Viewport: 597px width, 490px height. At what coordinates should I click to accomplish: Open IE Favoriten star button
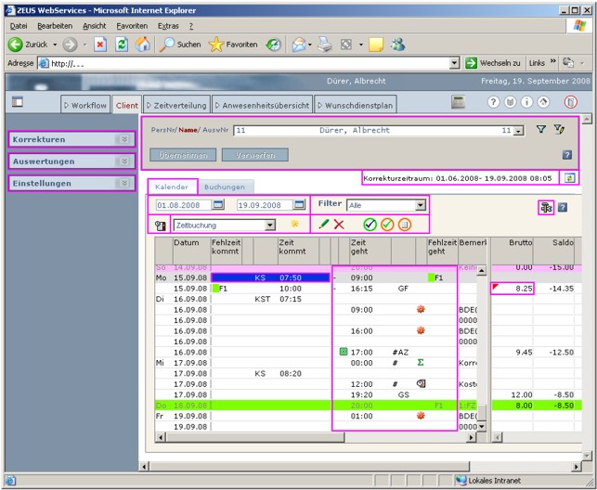click(x=233, y=45)
